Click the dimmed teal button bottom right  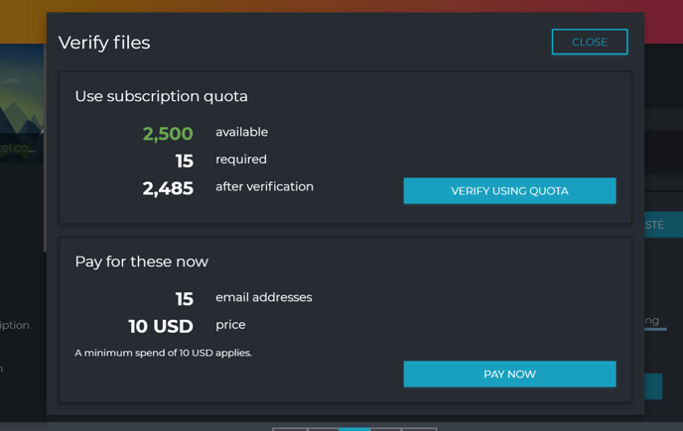coord(653,386)
